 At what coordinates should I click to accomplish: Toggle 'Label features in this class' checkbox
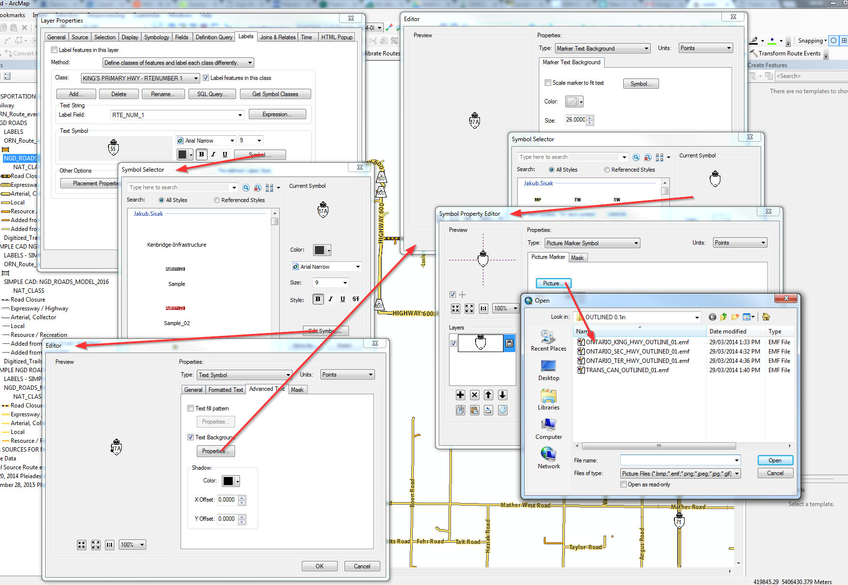coord(206,78)
